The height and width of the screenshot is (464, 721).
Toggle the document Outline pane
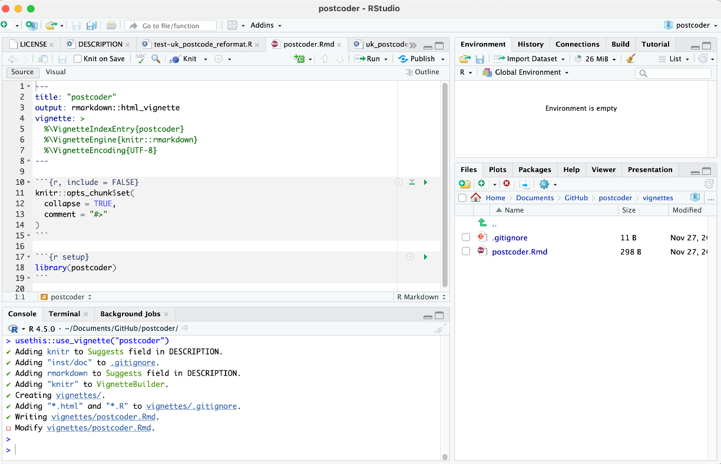[x=422, y=72]
